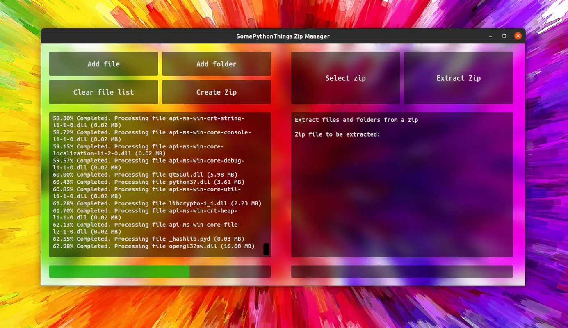
Task: Click the 61.70% Completed log entry
Action: click(145, 214)
